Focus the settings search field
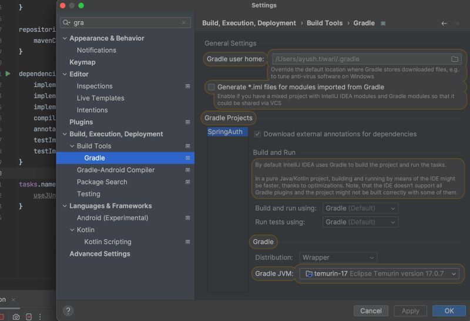The width and height of the screenshot is (470, 321). [125, 22]
